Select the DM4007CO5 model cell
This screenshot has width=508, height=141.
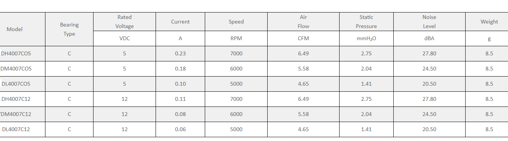tap(22, 69)
